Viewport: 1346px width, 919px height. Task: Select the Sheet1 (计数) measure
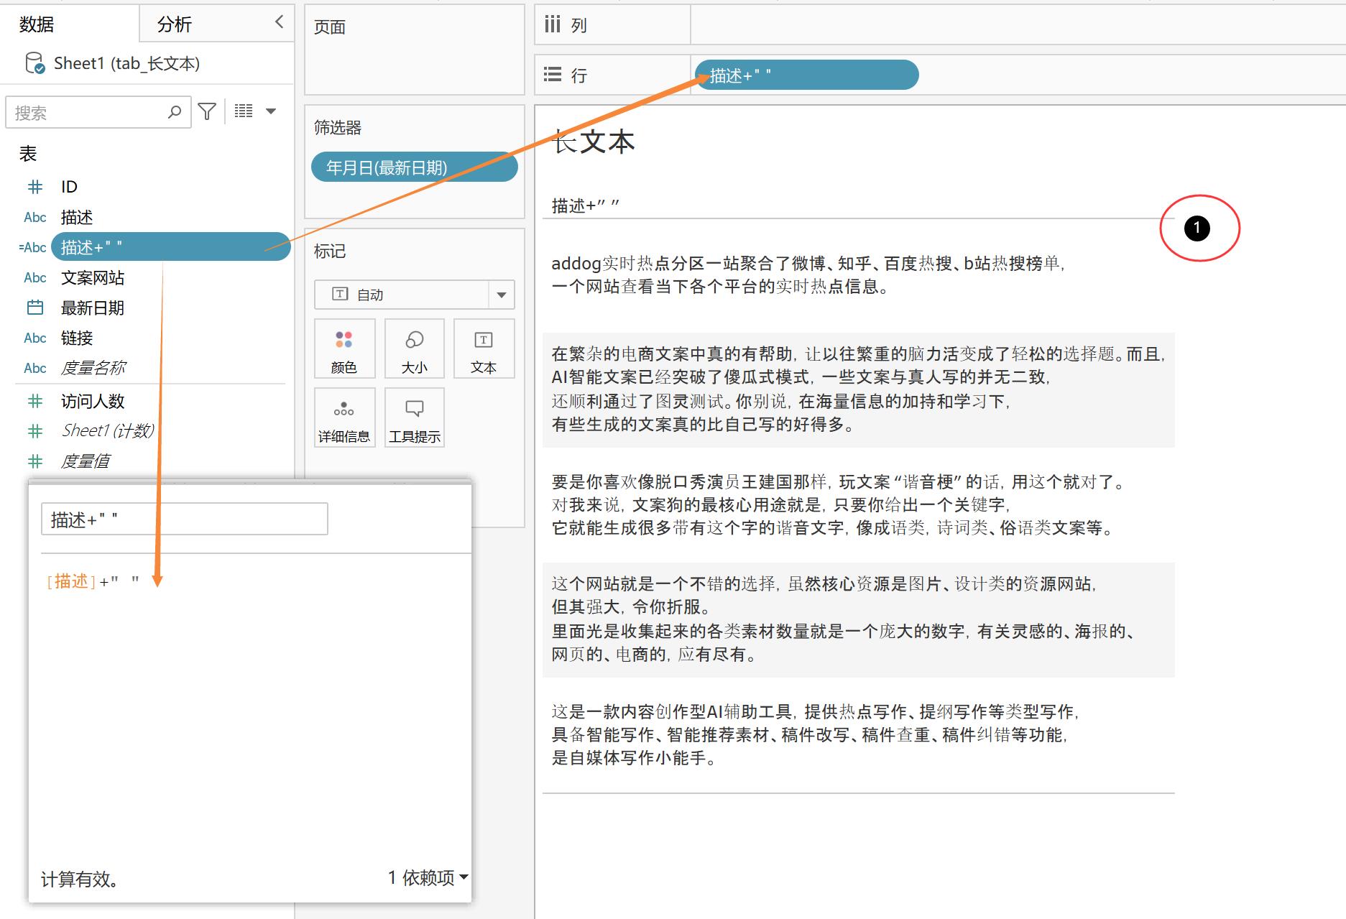108,430
